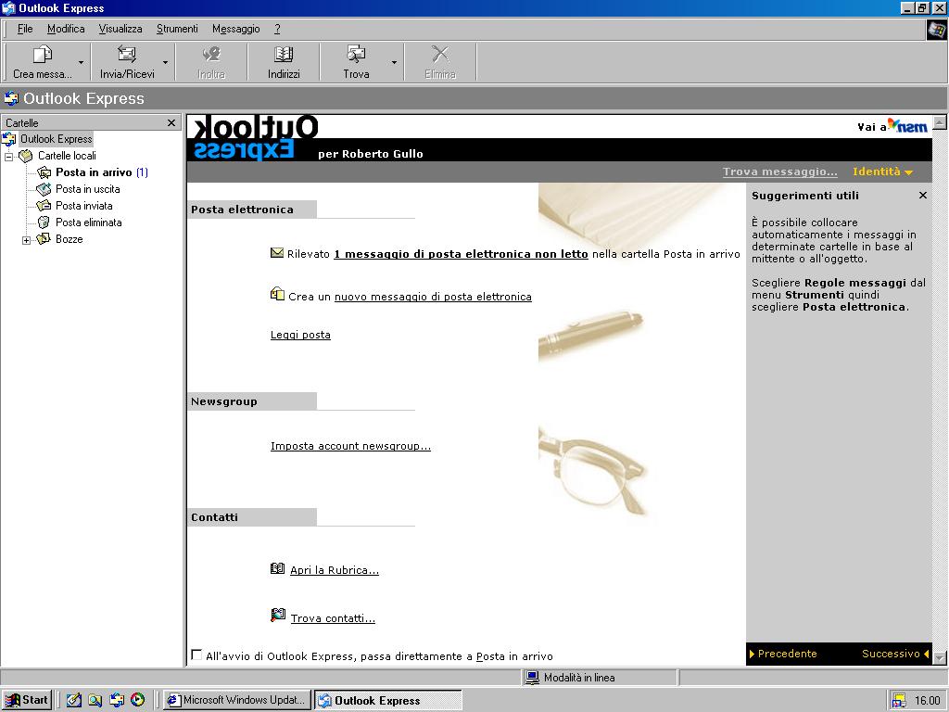Close the Cartelle folder pane
The image size is (949, 712).
(171, 123)
